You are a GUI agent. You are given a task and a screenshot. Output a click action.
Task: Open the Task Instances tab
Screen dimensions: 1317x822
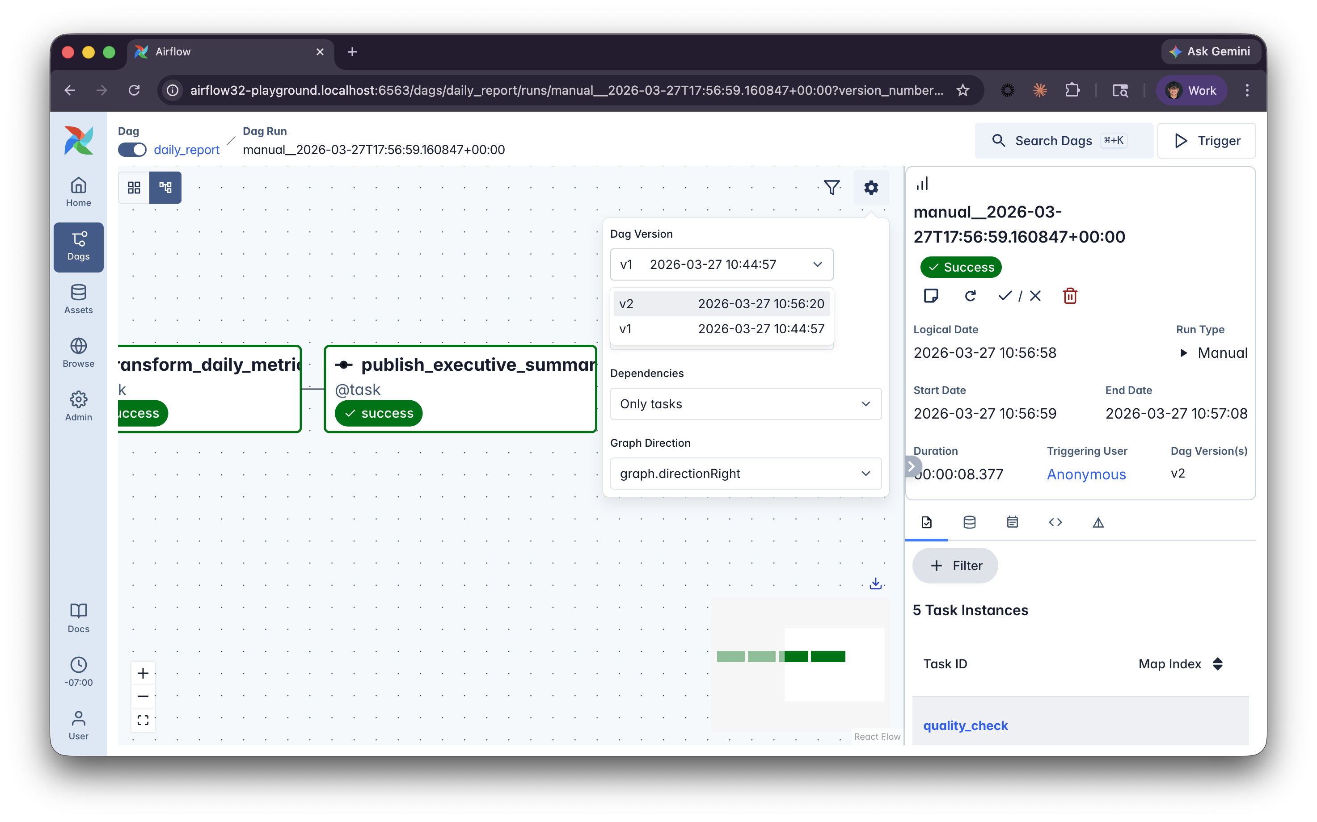[926, 522]
